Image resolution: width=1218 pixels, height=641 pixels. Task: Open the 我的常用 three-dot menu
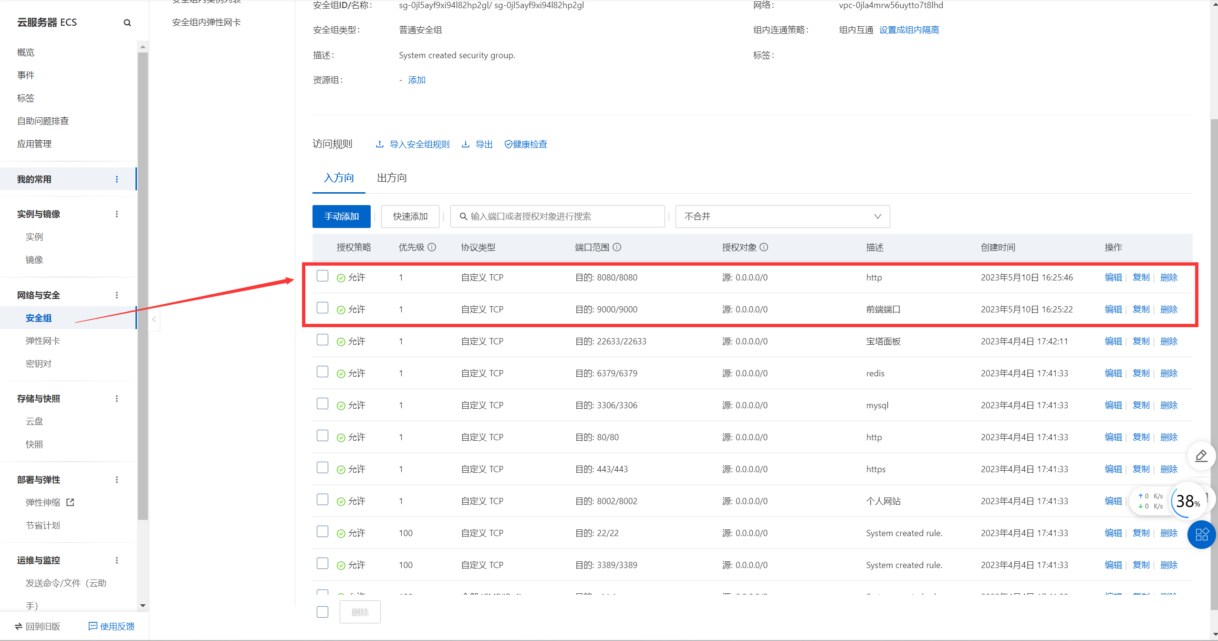click(x=117, y=179)
